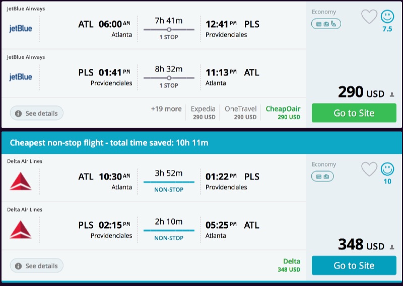
Task: Click Delta fare amenities icons pill
Action: click(x=322, y=176)
